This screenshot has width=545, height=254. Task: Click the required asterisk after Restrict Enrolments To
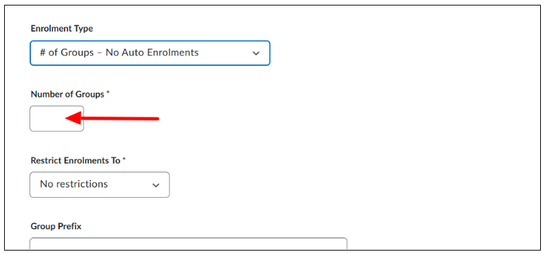[x=124, y=159]
